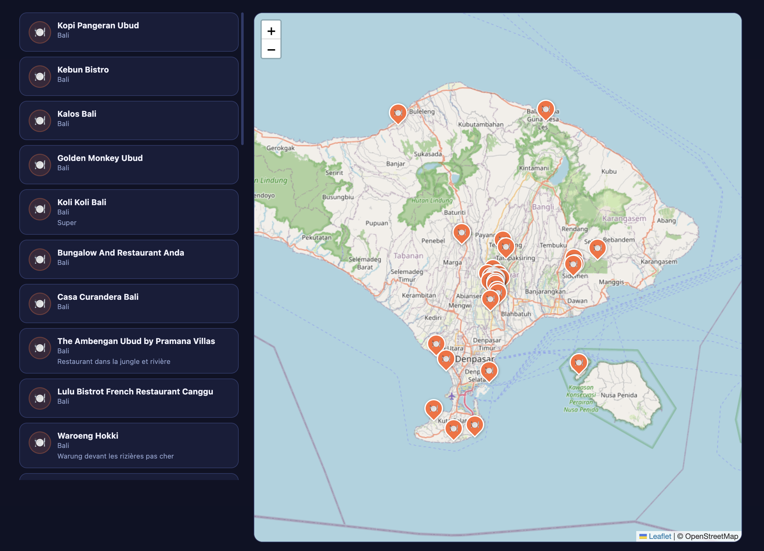Select the Golden Monkey Ubud restaurant icon

[40, 165]
